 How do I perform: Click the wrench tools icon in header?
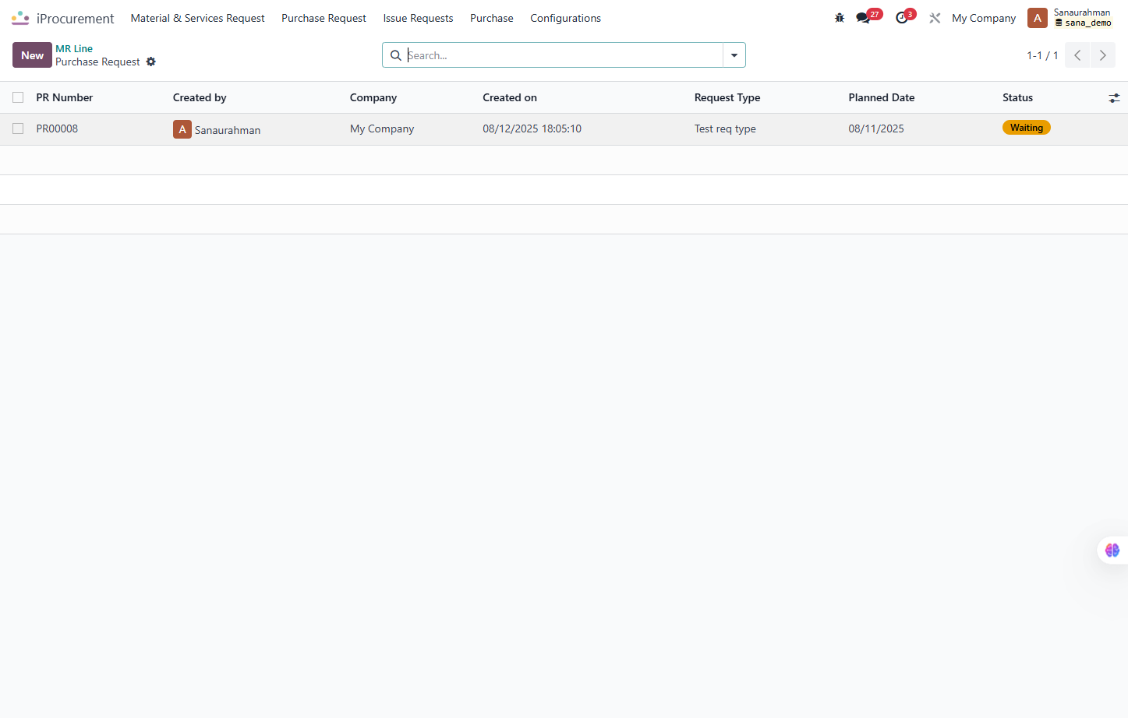coord(935,18)
